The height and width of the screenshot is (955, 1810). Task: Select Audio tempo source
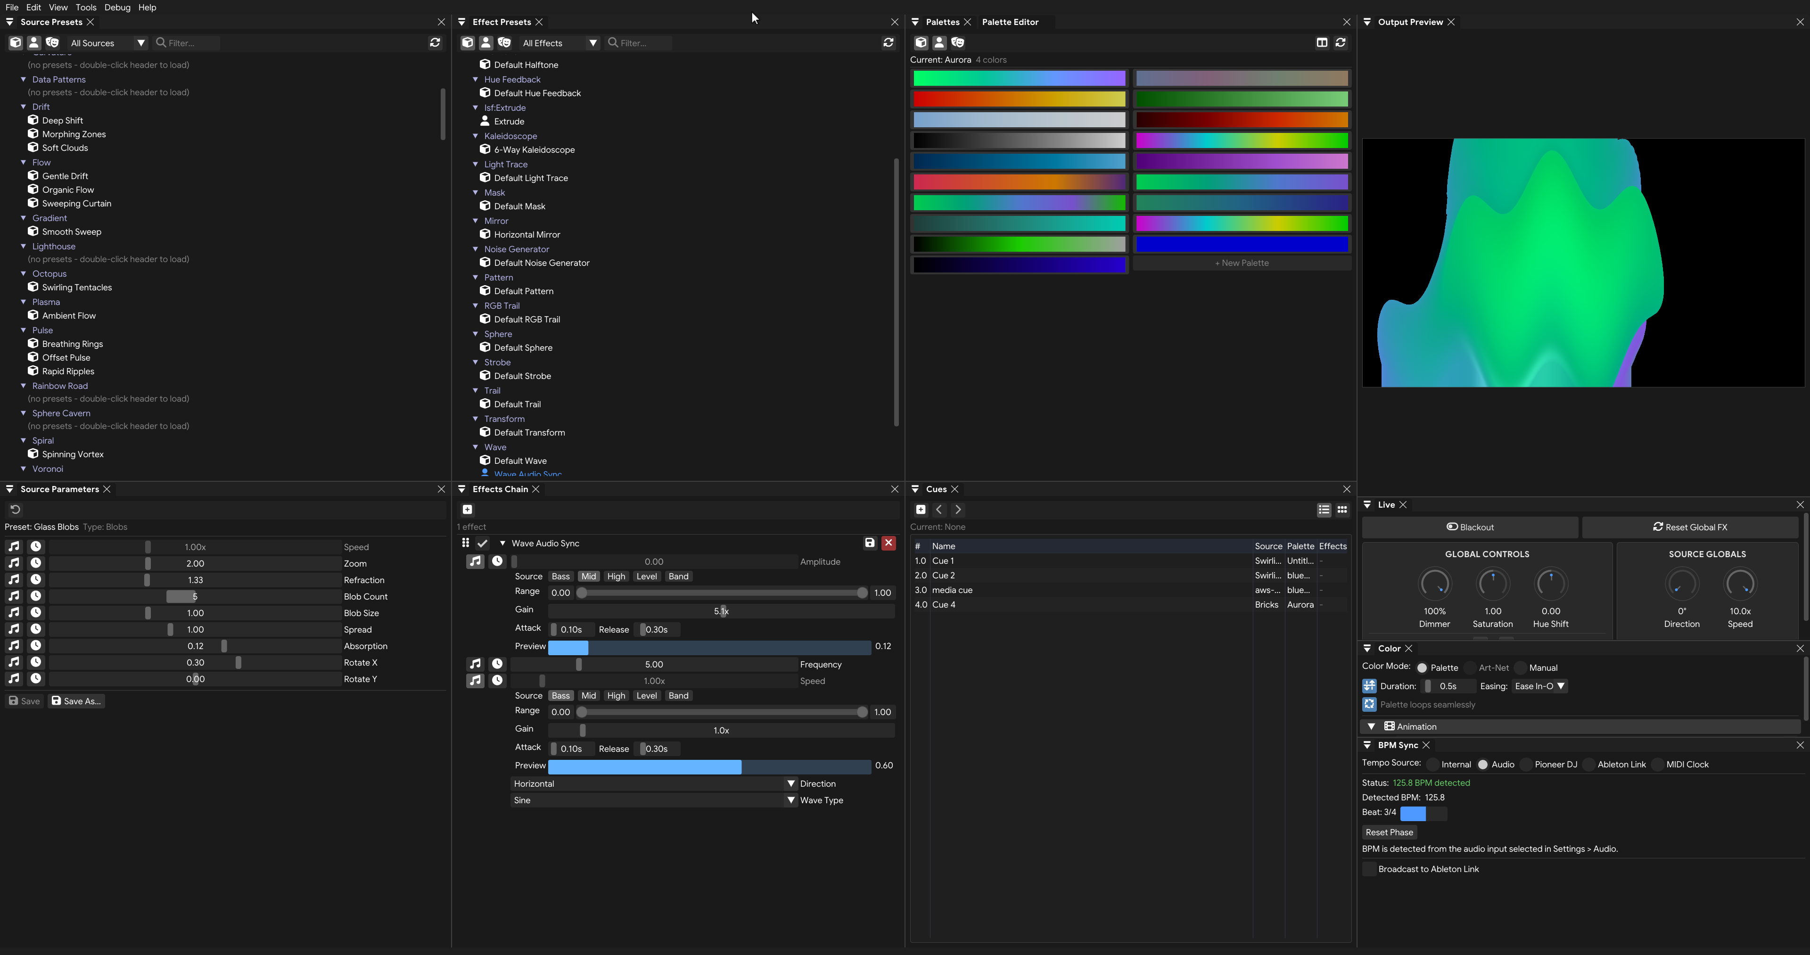click(x=1496, y=765)
